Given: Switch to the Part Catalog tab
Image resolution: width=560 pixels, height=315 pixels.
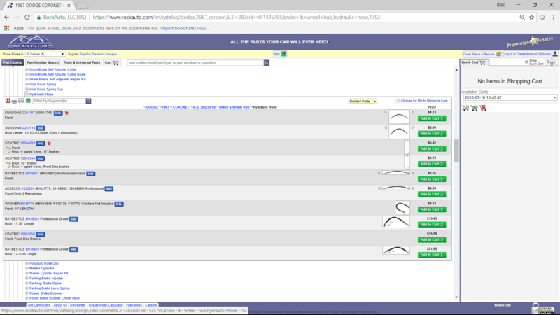Looking at the screenshot, I should [x=13, y=62].
